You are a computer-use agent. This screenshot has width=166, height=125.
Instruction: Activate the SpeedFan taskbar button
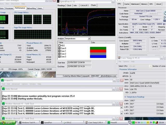[x=50, y=123]
